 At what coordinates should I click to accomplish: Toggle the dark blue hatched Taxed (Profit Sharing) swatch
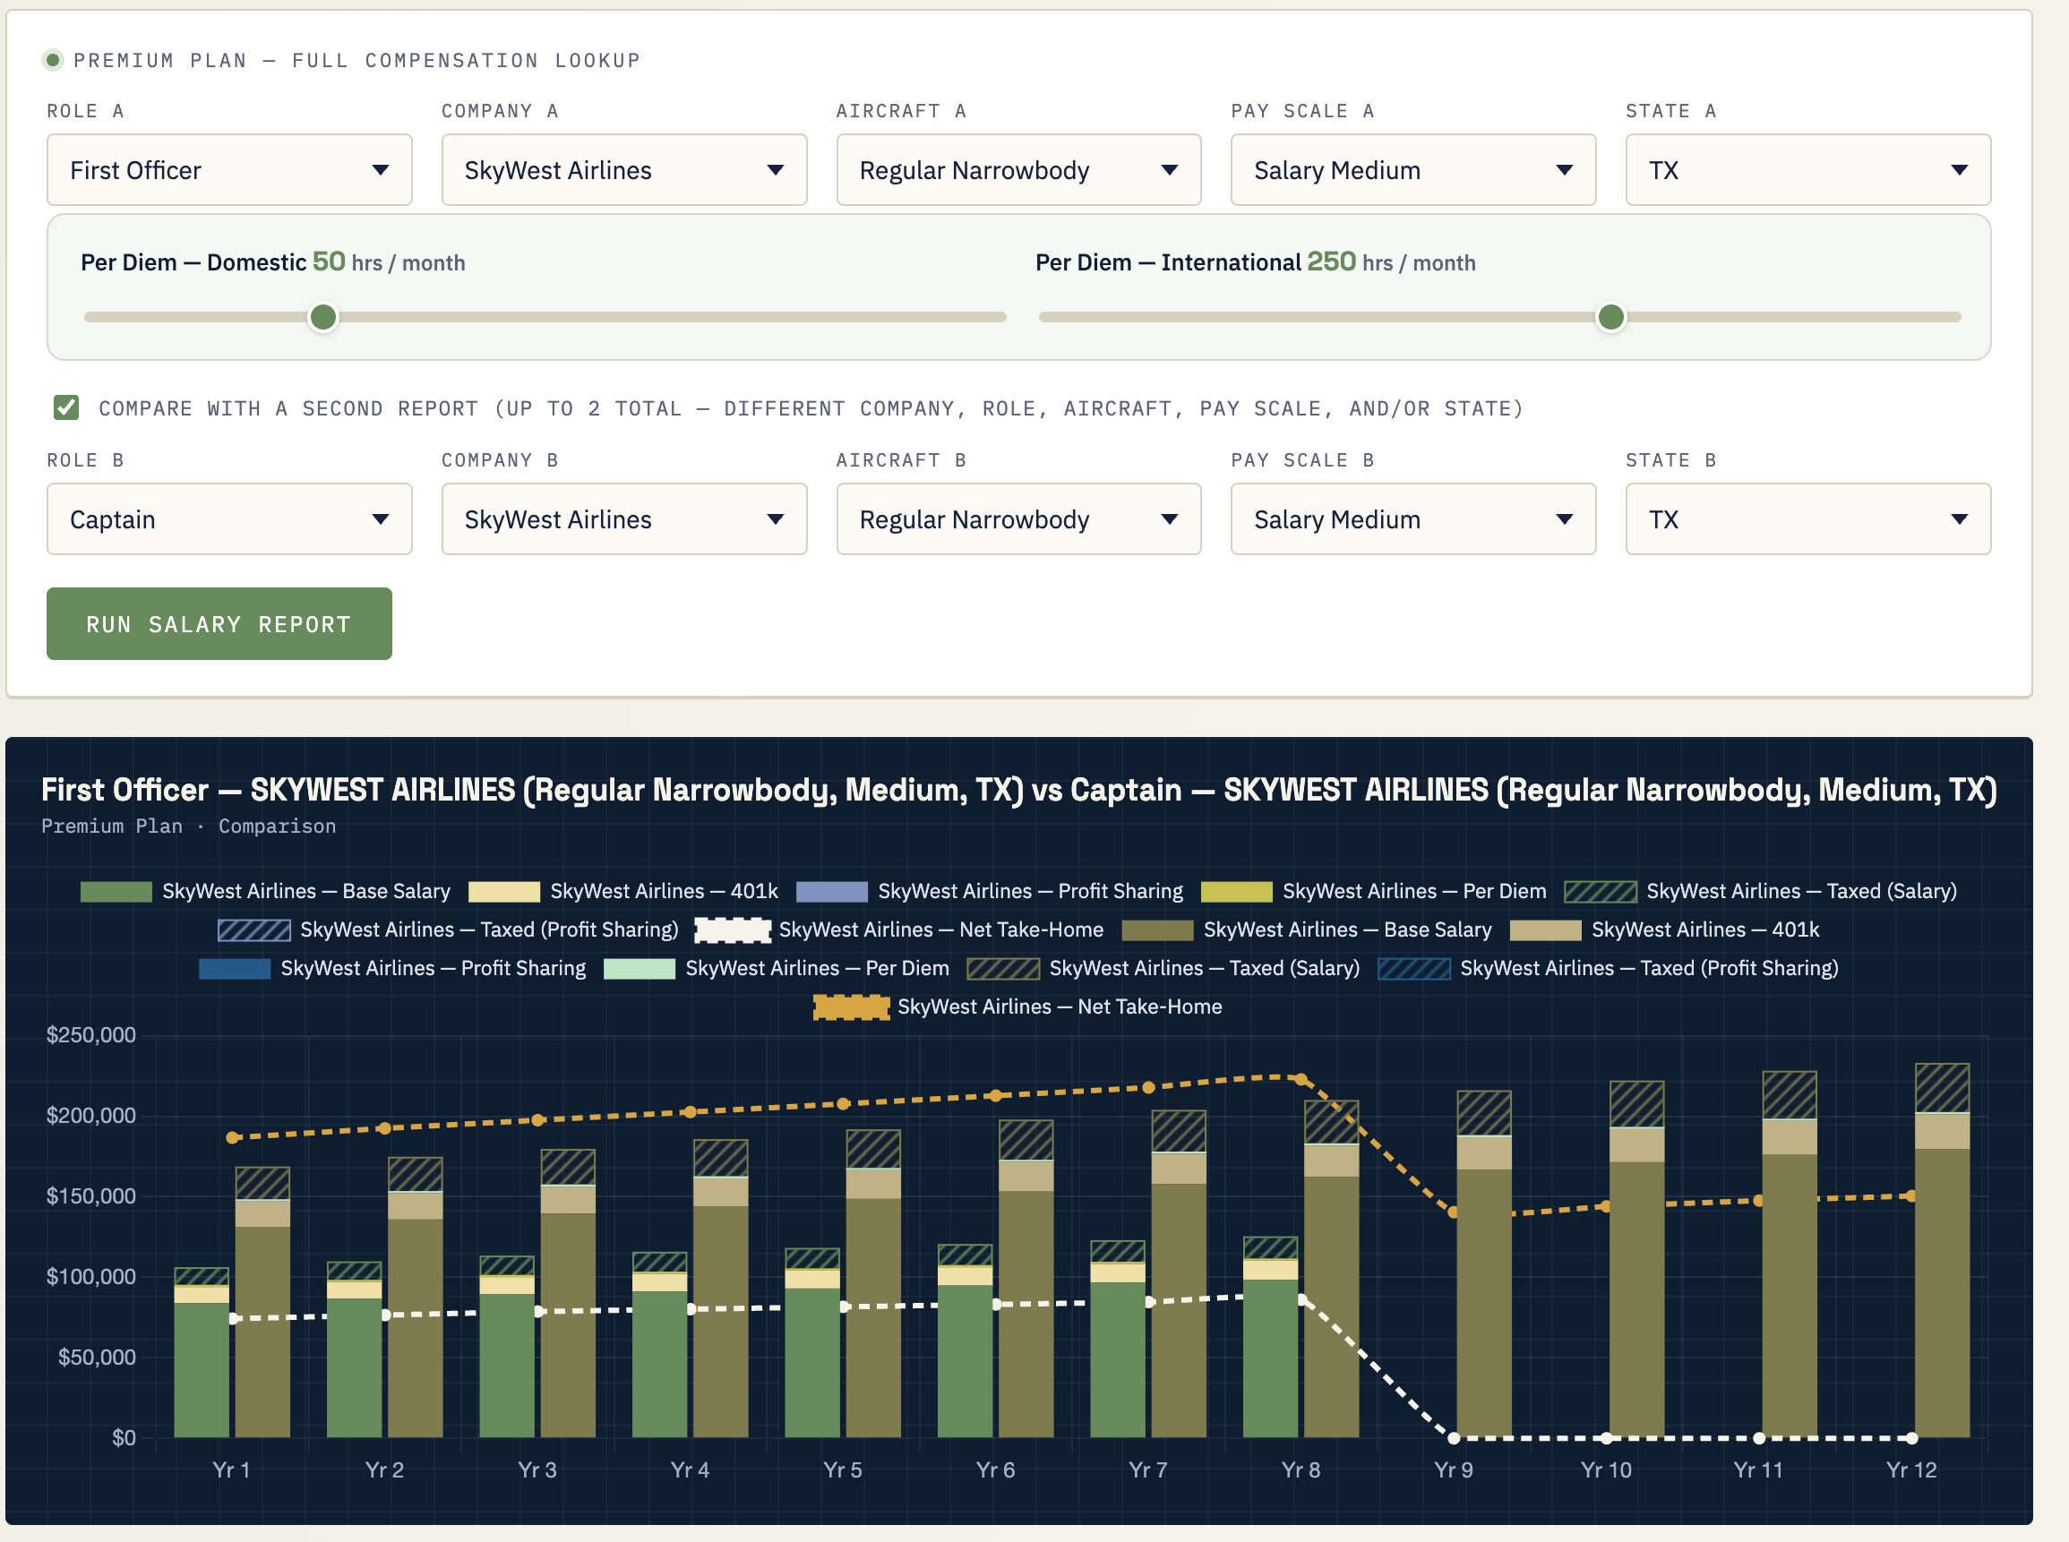pyautogui.click(x=1414, y=968)
